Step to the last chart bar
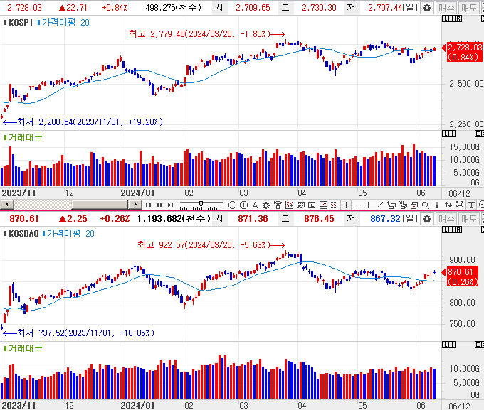The height and width of the screenshot is (410, 484). click(x=170, y=205)
